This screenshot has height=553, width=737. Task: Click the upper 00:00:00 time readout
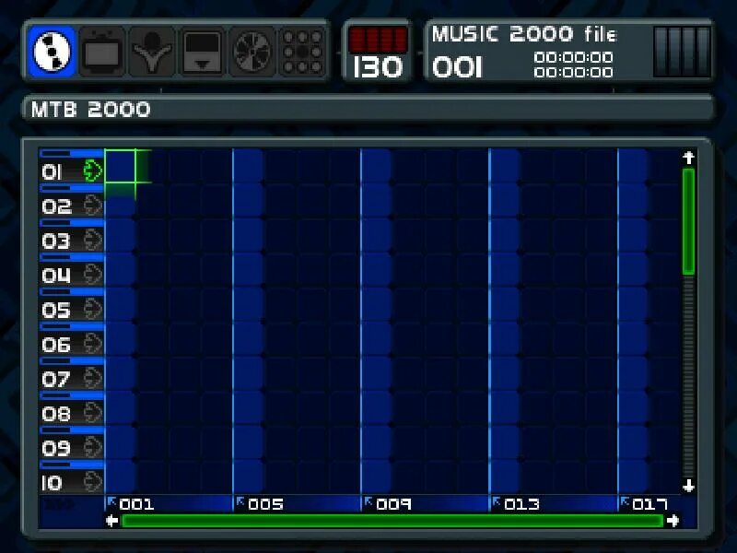coord(573,57)
